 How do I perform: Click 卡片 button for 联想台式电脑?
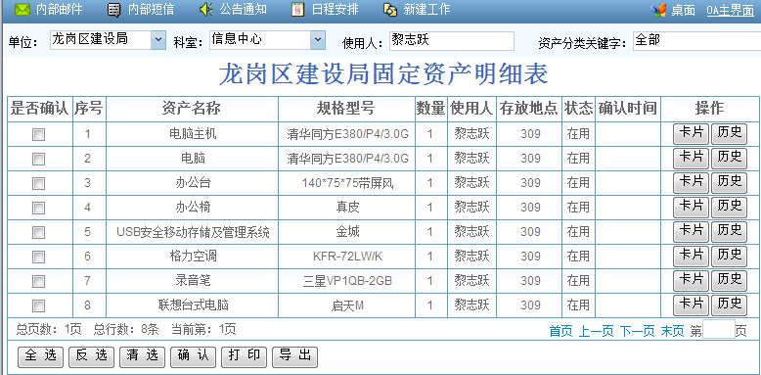pyautogui.click(x=692, y=305)
